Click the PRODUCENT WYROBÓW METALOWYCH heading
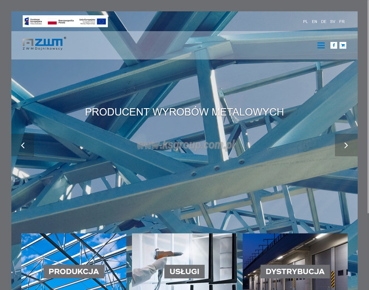The width and height of the screenshot is (369, 290). coord(184,112)
